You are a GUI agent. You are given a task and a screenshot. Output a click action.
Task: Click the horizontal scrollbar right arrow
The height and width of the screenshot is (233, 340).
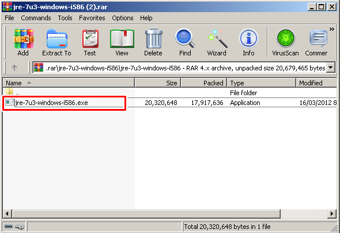pyautogui.click(x=332, y=214)
